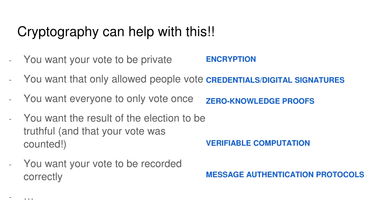Screen dimensions: 392x220
Task: Click the word 'SIGNATURES' in the blue label
Action: click(x=320, y=80)
